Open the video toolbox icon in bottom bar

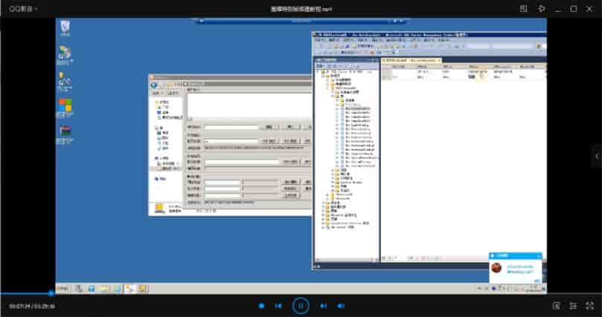557,306
